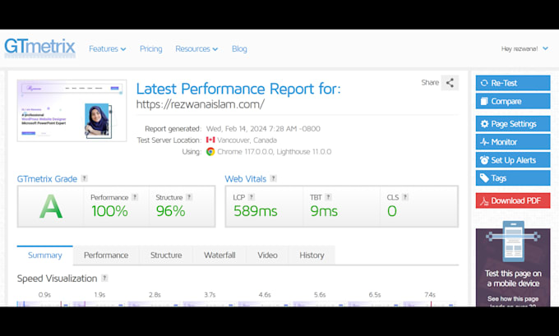Screen dimensions: 559x336
Task: Click the Tags label icon
Action: point(484,178)
